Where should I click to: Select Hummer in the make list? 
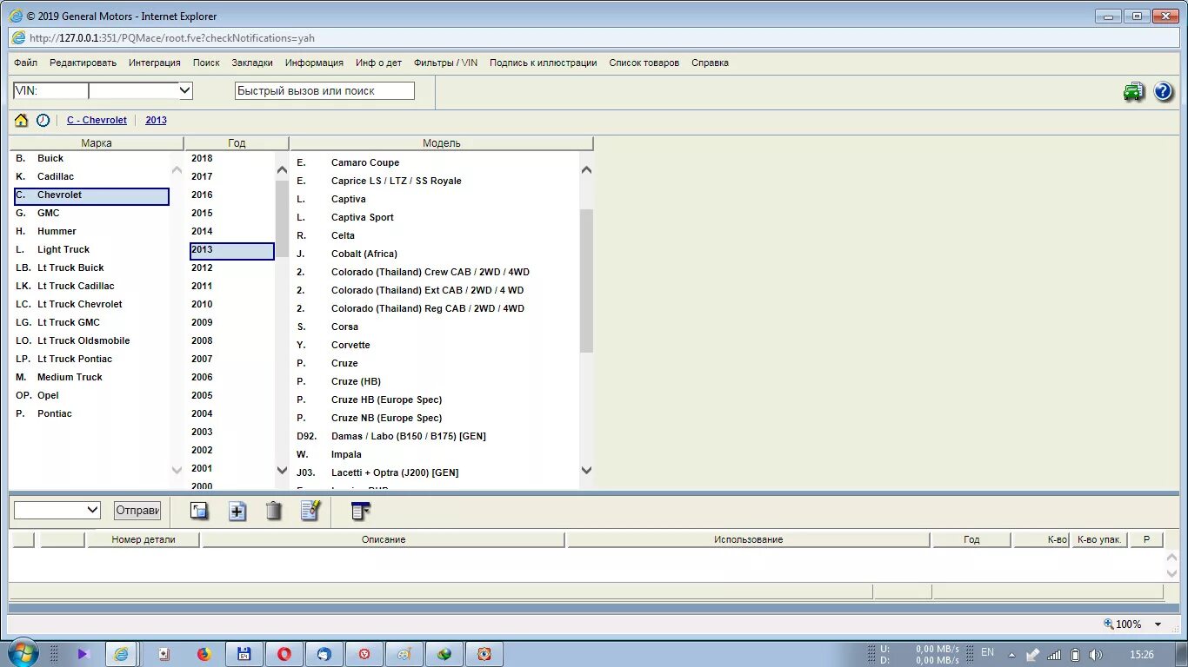point(57,231)
